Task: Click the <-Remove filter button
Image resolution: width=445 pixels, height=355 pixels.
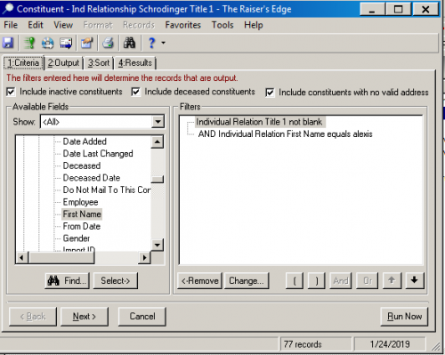Action: point(199,280)
